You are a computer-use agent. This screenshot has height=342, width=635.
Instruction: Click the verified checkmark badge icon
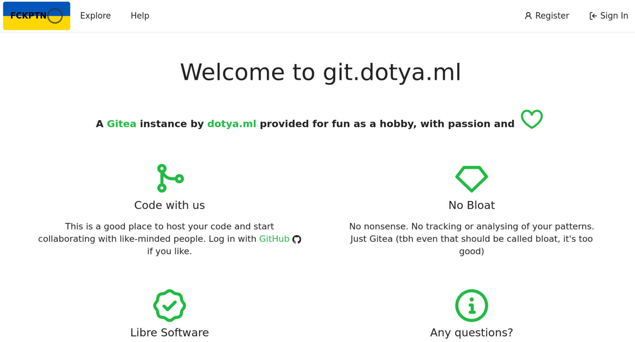(170, 305)
